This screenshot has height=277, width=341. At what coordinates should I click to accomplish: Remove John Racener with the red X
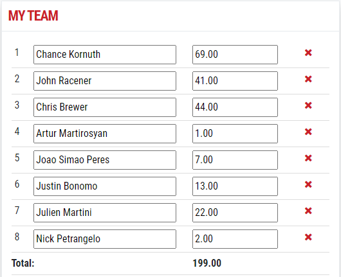[x=308, y=79]
